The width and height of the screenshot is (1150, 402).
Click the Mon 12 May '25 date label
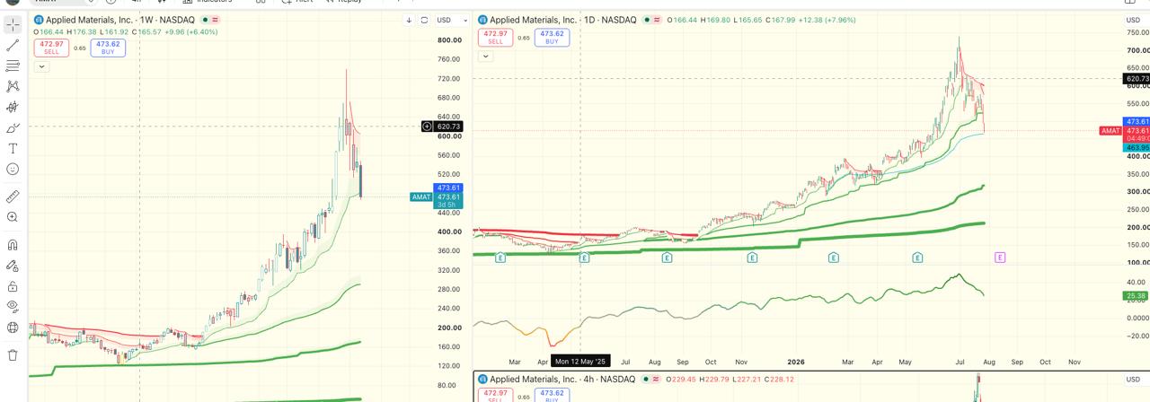coord(580,362)
